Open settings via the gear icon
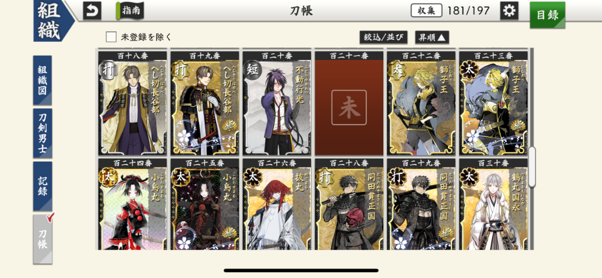Screen dimensions: 602x278 (509, 11)
